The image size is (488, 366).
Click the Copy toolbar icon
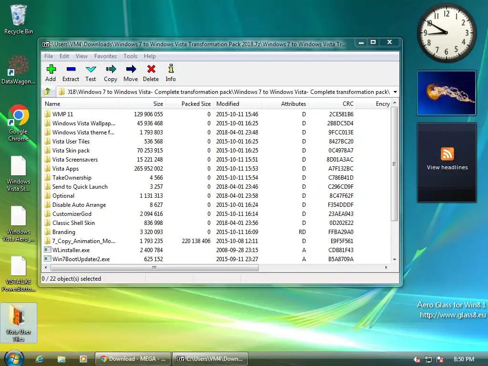tap(111, 69)
